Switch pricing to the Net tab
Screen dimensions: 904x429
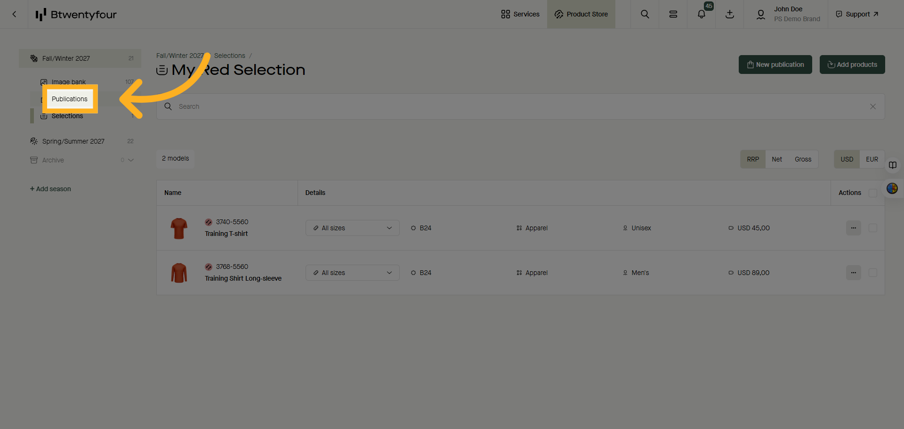pos(777,159)
